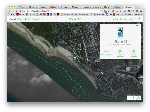Viewport: 150px width, 112px height.
Task: Open the blue Google bookmark icon
Action: pos(107,14)
